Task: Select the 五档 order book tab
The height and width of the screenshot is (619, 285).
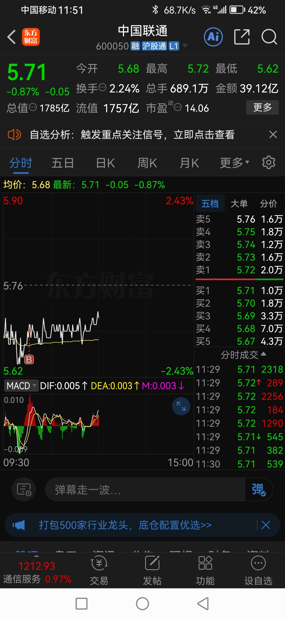Action: click(210, 203)
